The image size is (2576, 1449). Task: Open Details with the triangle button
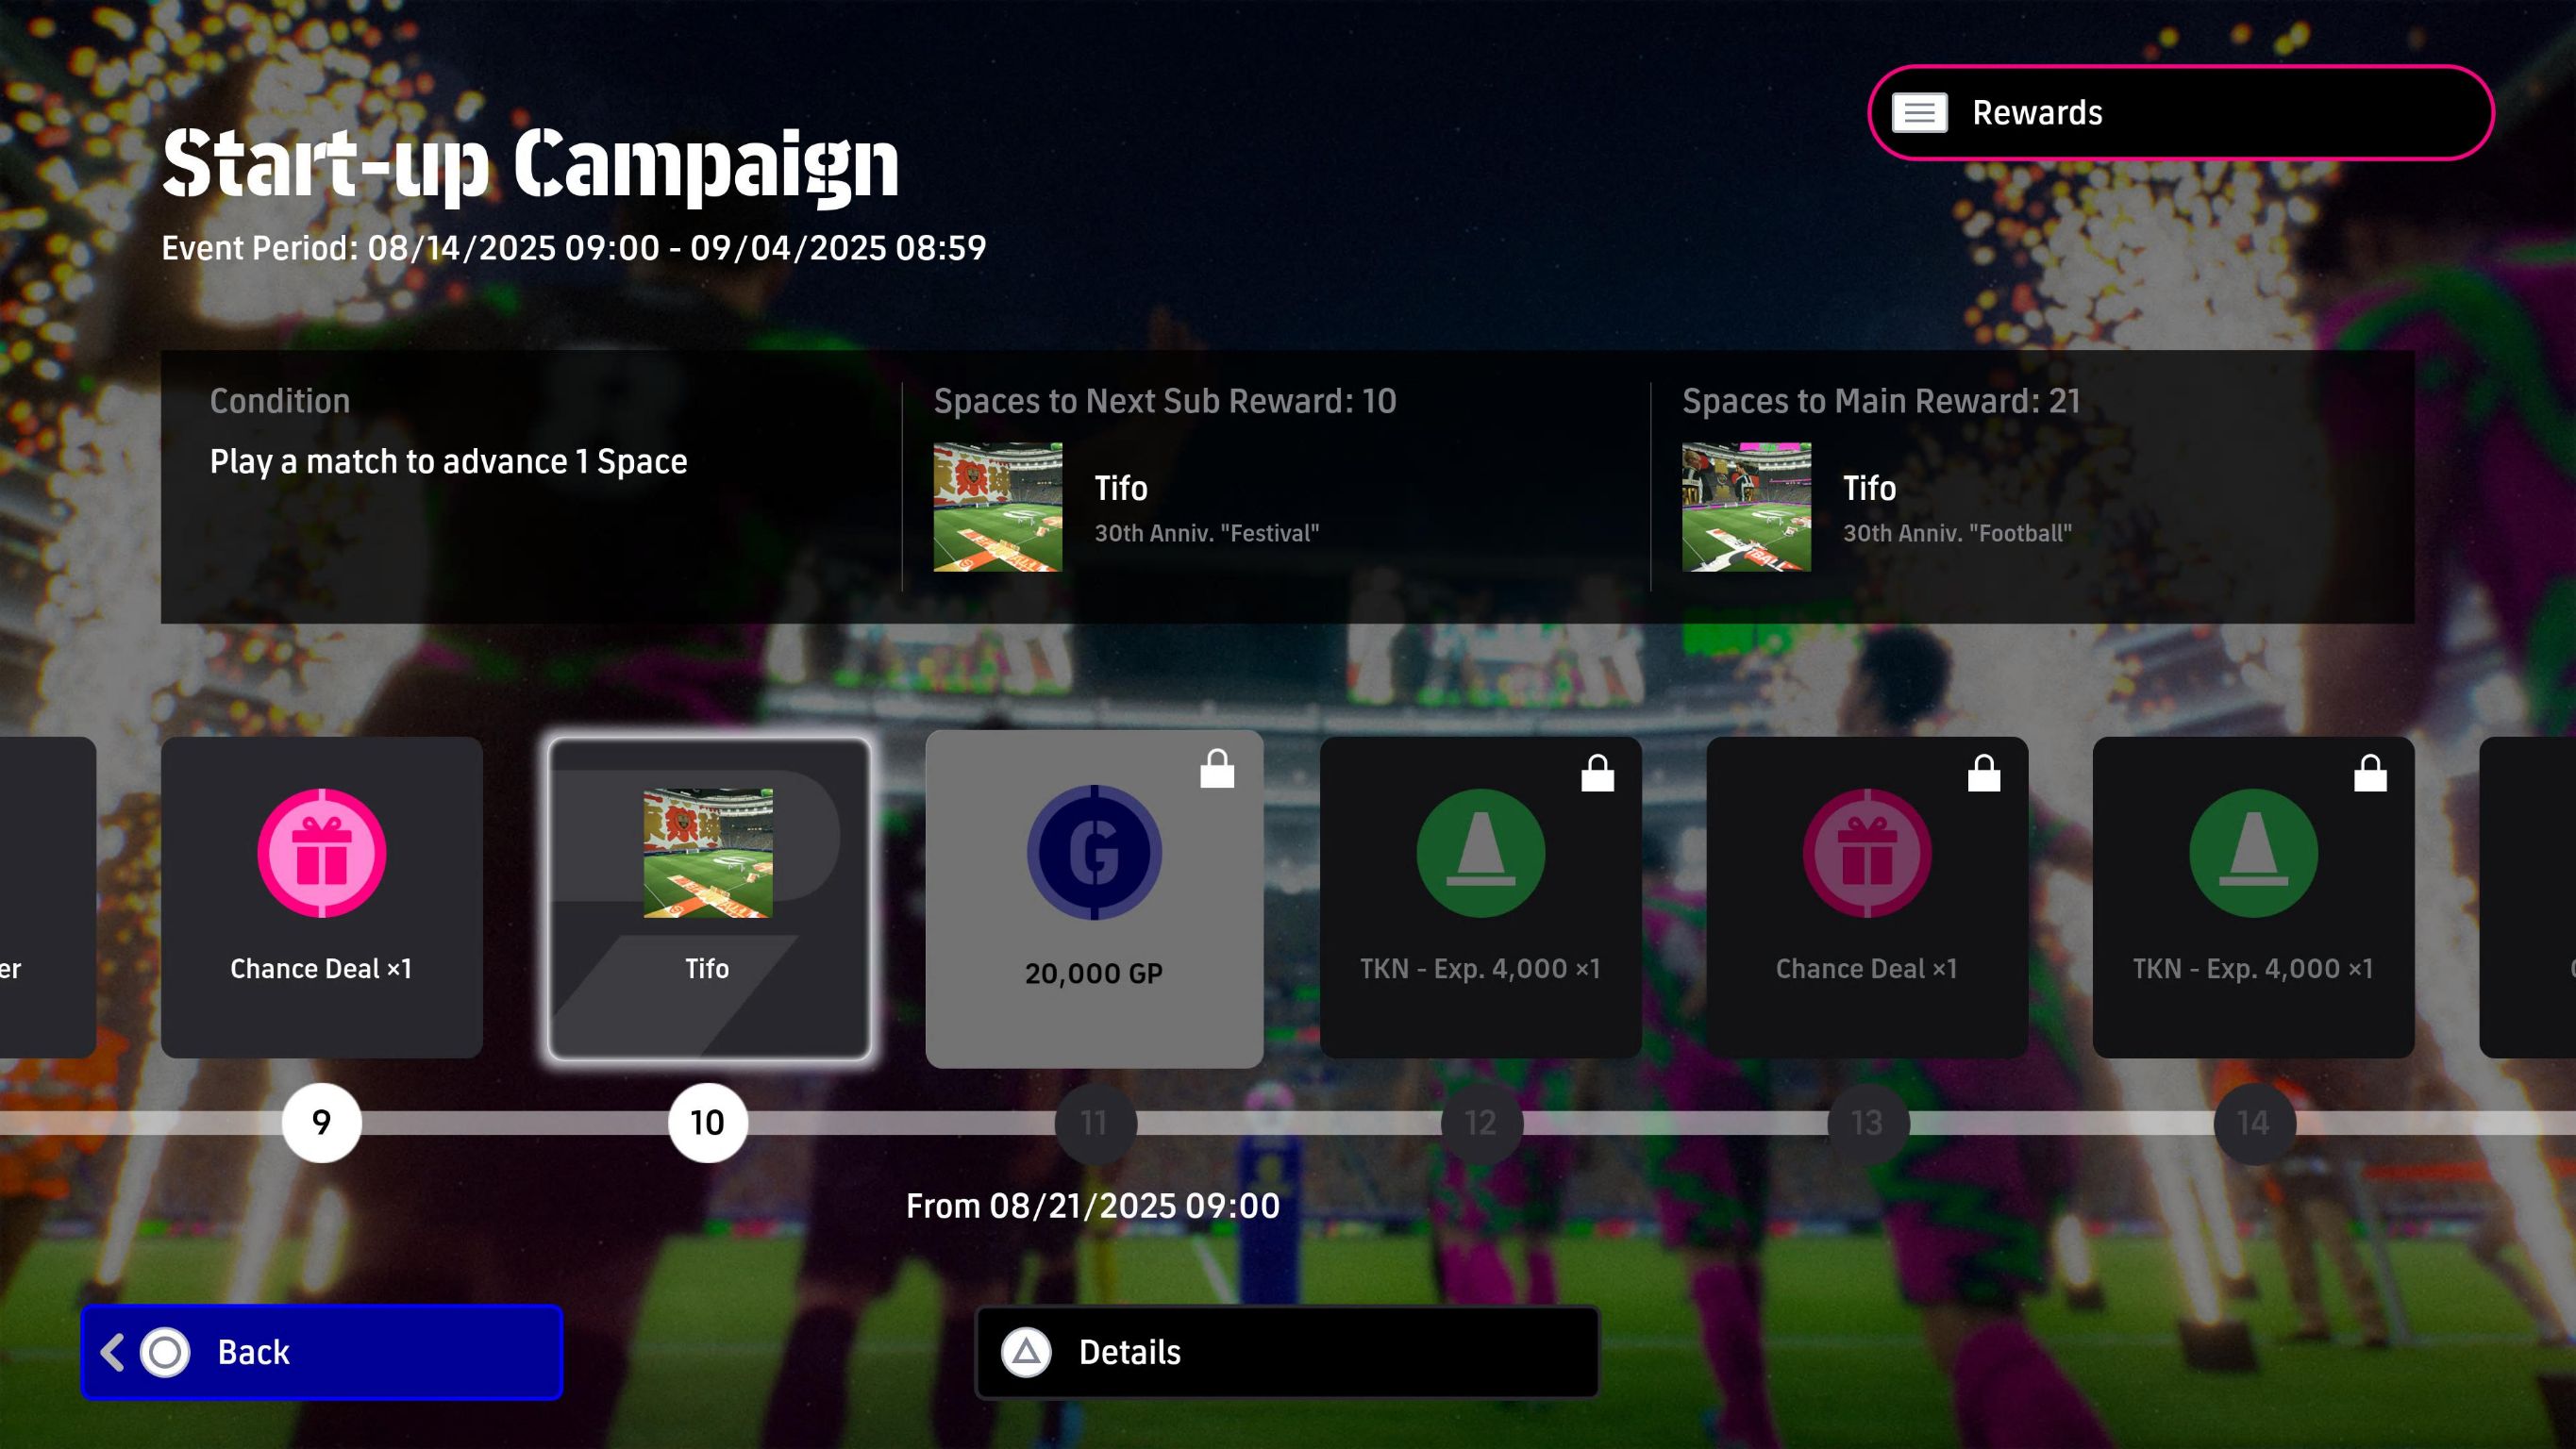tap(1287, 1352)
